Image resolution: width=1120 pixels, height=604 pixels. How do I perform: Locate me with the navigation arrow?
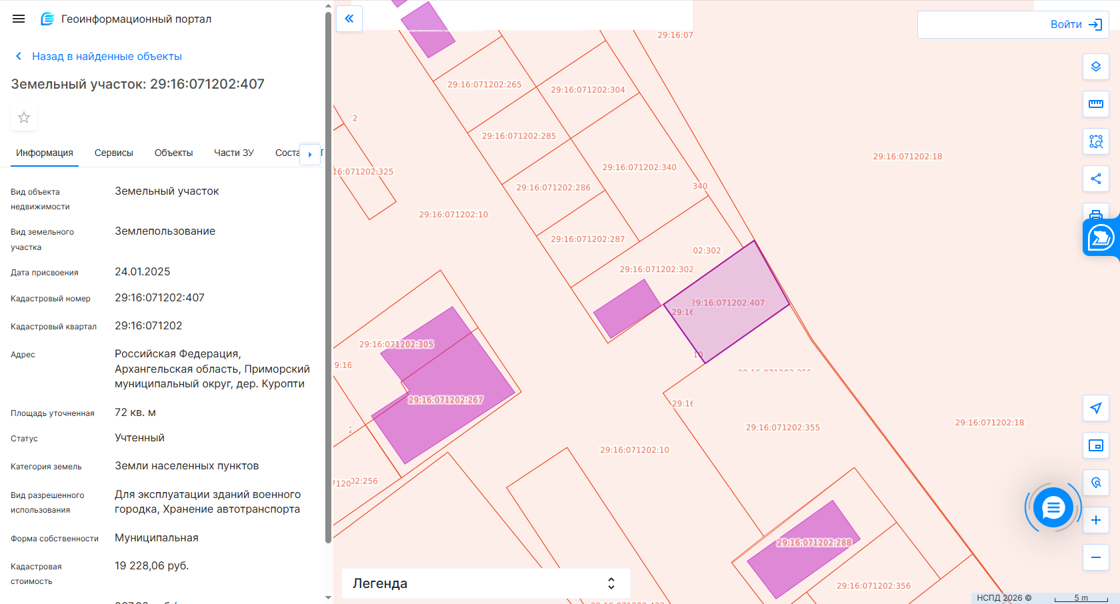click(1096, 408)
